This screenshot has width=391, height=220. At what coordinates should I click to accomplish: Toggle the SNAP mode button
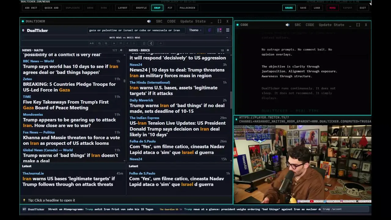click(157, 8)
